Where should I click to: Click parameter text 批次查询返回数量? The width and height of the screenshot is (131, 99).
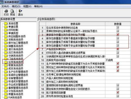56,92
